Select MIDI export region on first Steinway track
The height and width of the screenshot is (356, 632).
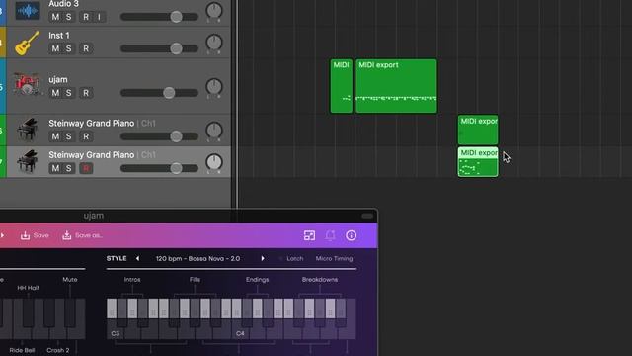pyautogui.click(x=478, y=130)
